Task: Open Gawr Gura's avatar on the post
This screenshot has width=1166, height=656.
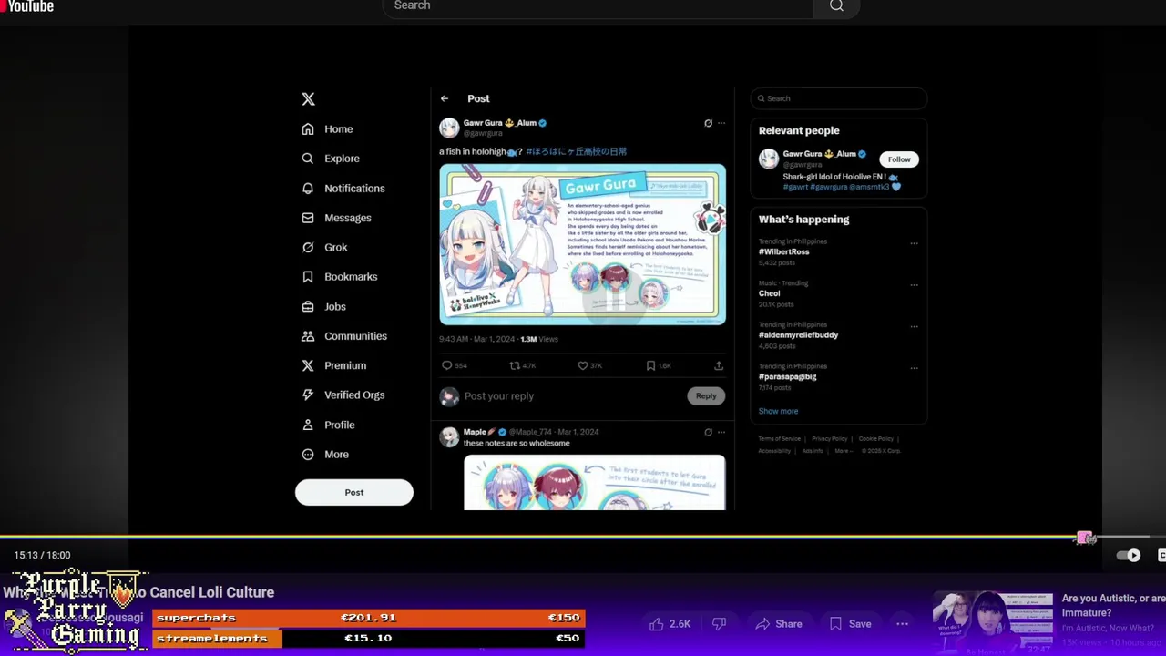Action: tap(449, 128)
